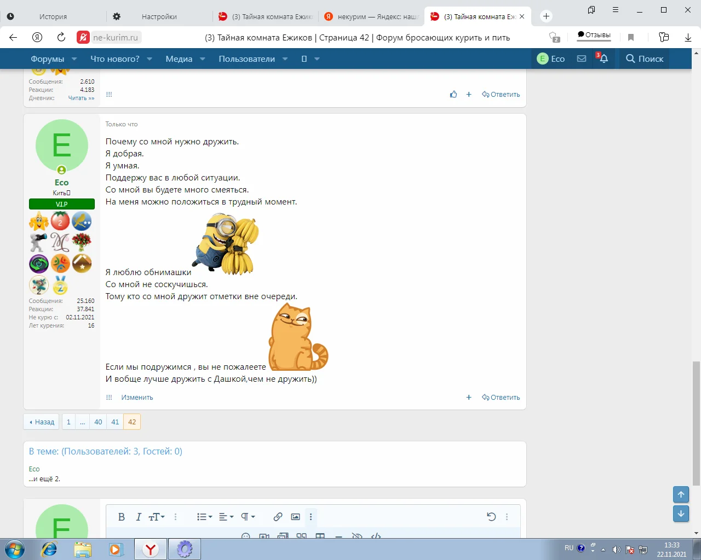Screen dimensions: 701x560
Task: Go to page 1 of the thread
Action: click(68, 422)
